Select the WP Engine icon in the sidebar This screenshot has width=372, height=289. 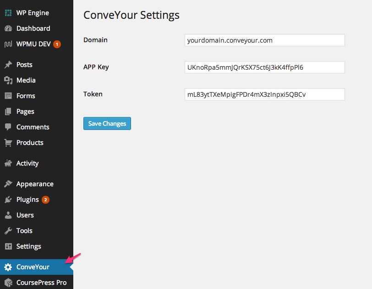tap(9, 13)
